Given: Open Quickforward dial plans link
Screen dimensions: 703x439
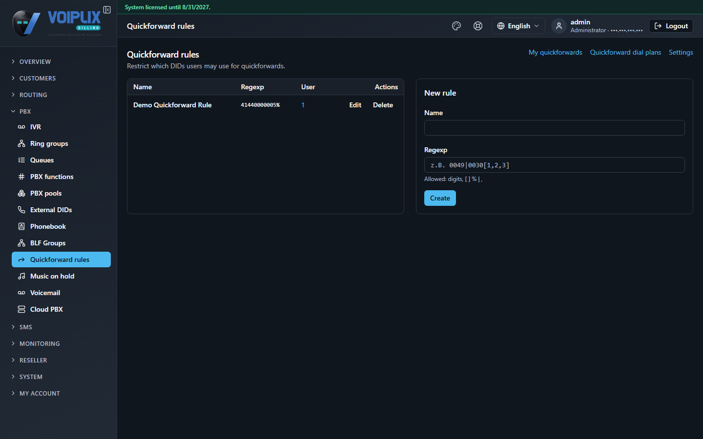Looking at the screenshot, I should click(x=625, y=52).
